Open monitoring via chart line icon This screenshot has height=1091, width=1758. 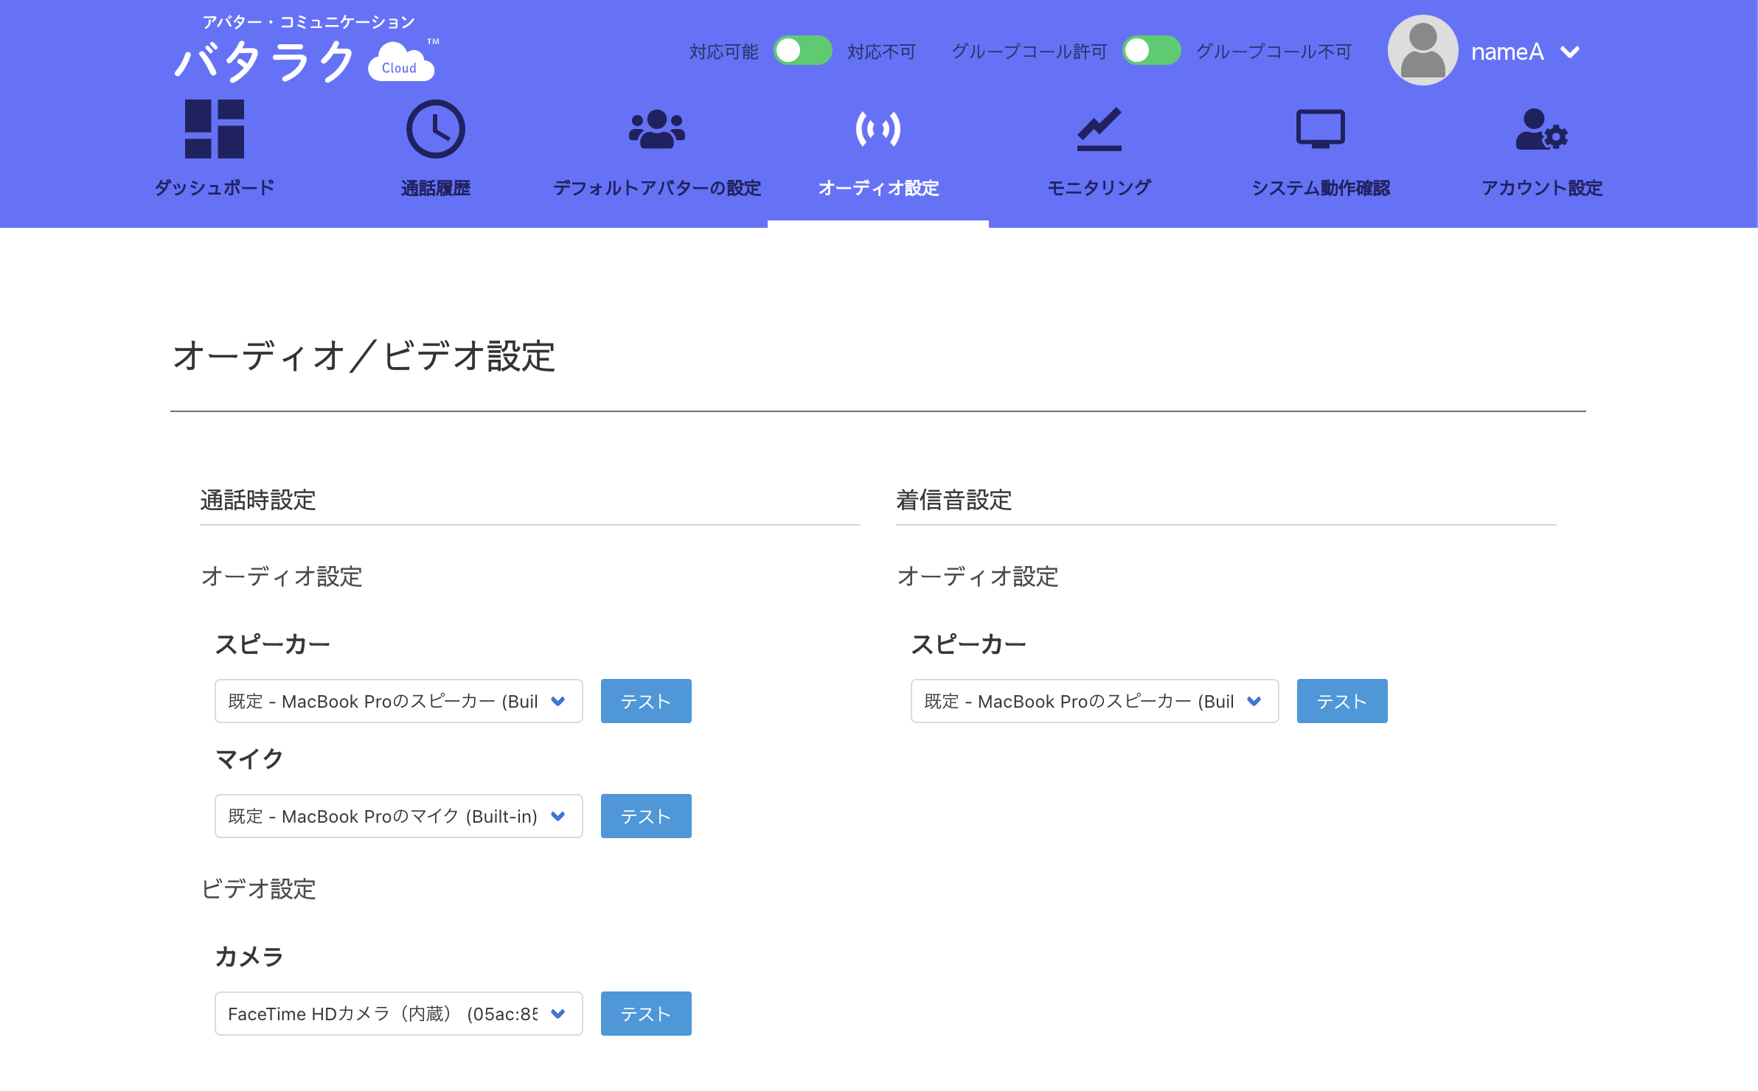(1099, 129)
